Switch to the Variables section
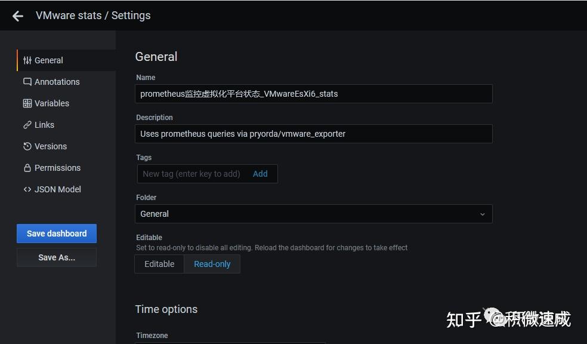This screenshot has height=344, width=587. pos(52,103)
